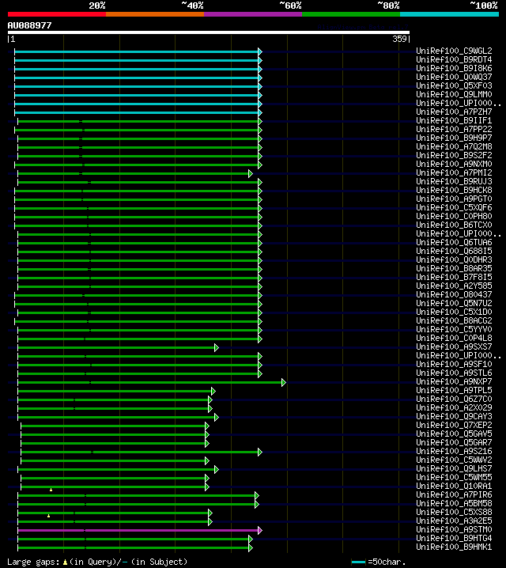Open hit UniRef100_C5XQF6
The width and height of the screenshot is (506, 568).
(454, 207)
